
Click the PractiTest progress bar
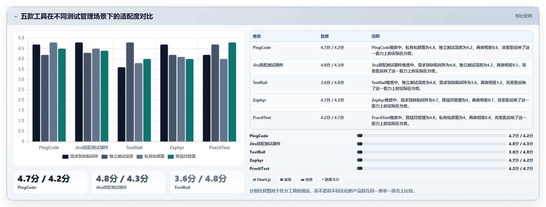coord(431,168)
